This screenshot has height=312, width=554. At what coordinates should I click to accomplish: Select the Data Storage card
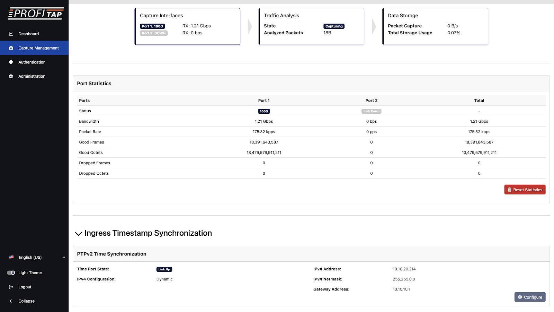[x=435, y=26]
